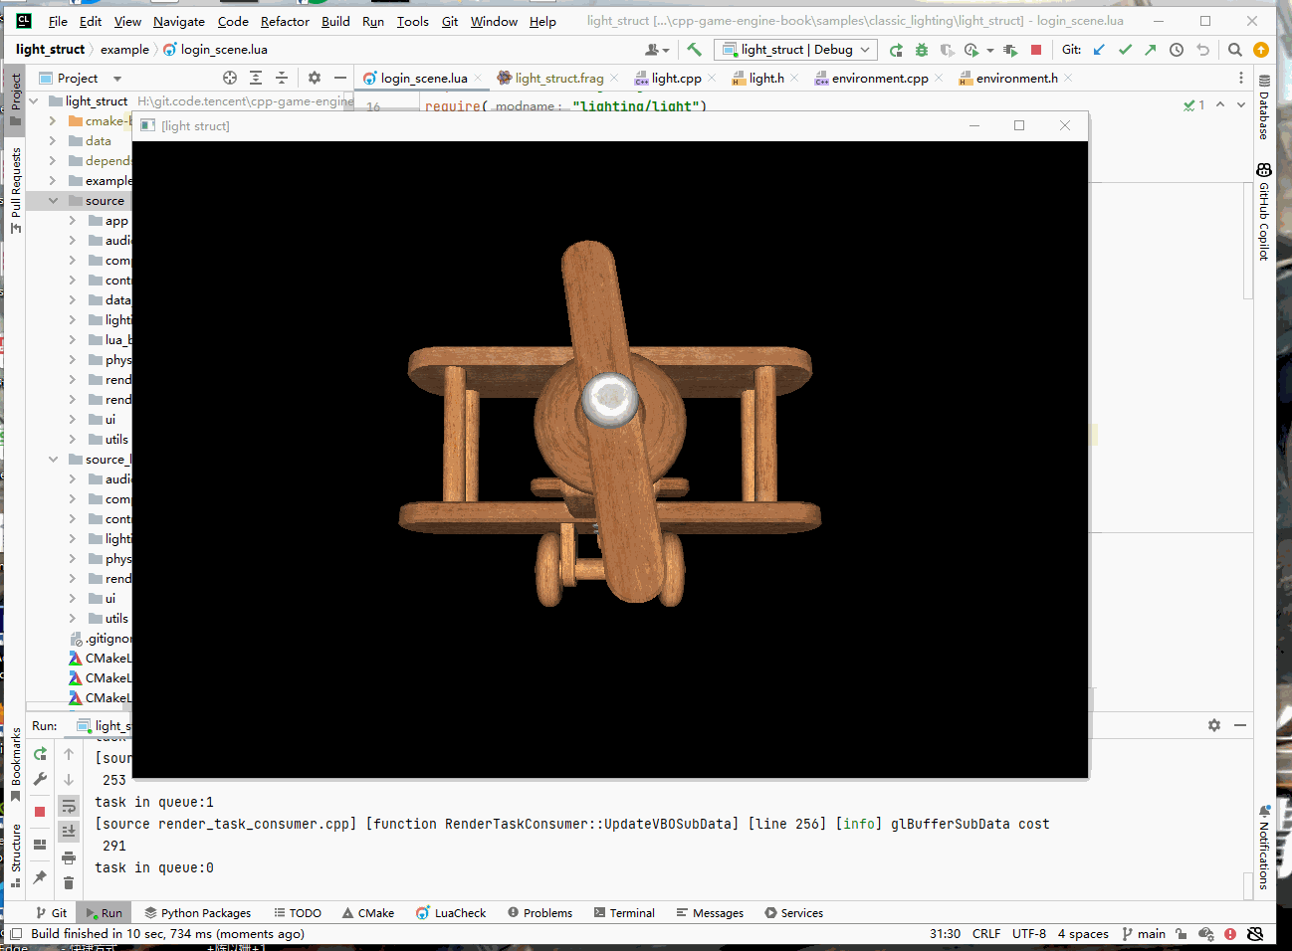Open the Problems tool window
This screenshot has height=951, width=1292.
539,913
